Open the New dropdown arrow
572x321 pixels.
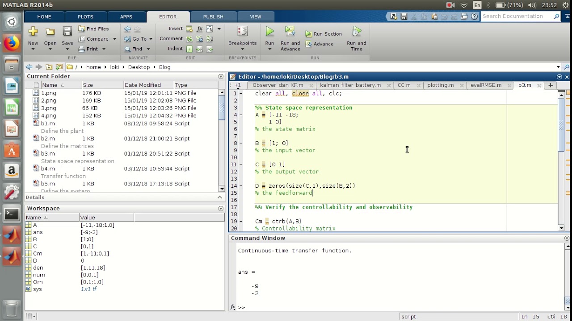33,49
